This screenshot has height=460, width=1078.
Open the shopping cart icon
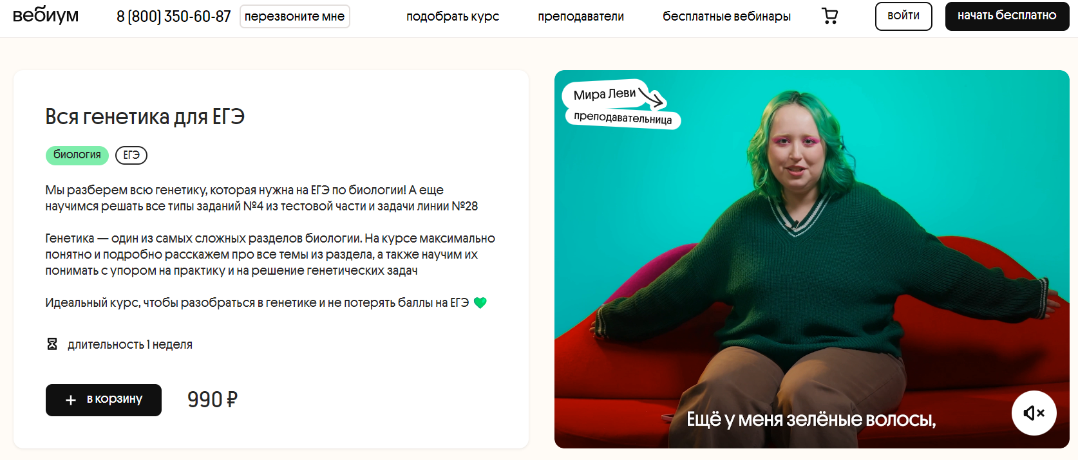coord(830,16)
